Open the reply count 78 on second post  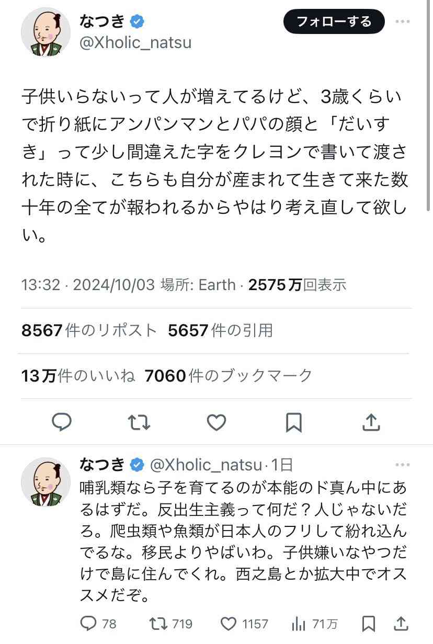point(98,624)
